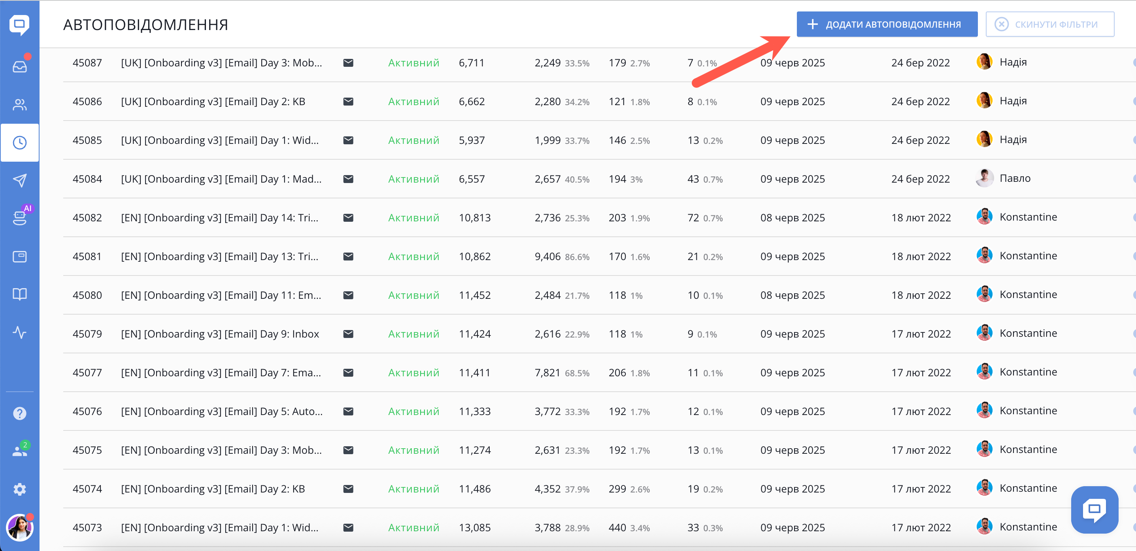Image resolution: width=1136 pixels, height=551 pixels.
Task: Click the email icon in row 45085
Action: click(348, 140)
